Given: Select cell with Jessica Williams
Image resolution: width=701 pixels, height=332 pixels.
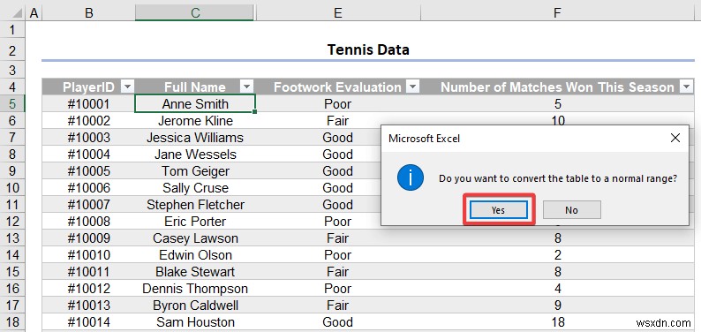Looking at the screenshot, I should point(195,138).
